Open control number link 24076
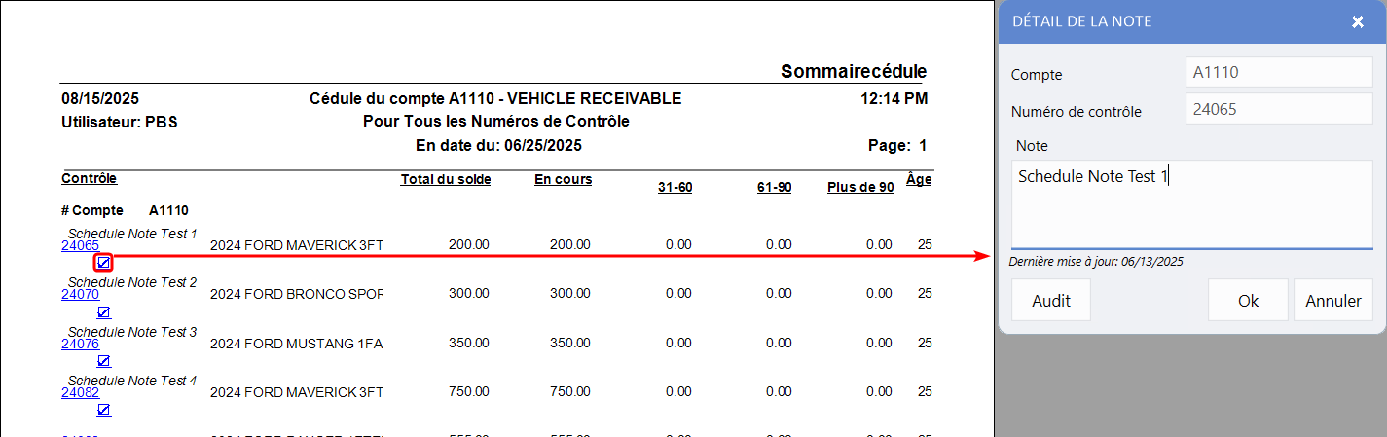 (x=80, y=344)
